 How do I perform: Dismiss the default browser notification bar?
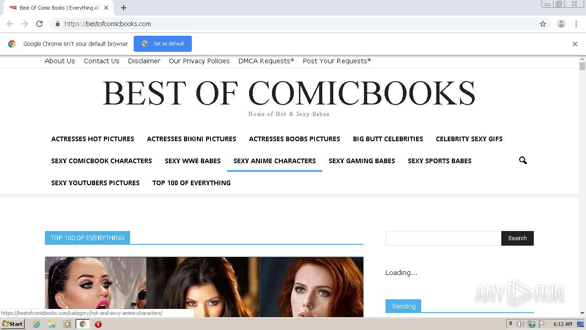tap(575, 44)
